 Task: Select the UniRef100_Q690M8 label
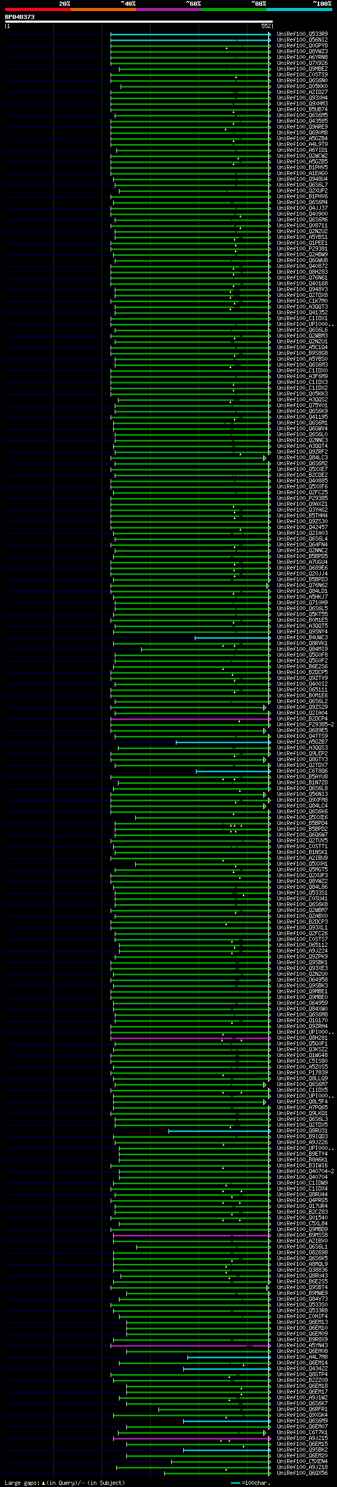(x=302, y=133)
